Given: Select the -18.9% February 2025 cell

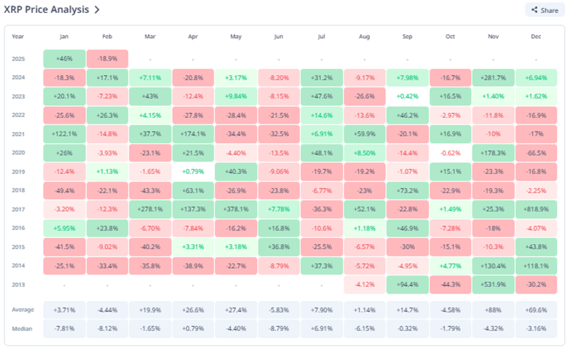Looking at the screenshot, I should 107,59.
